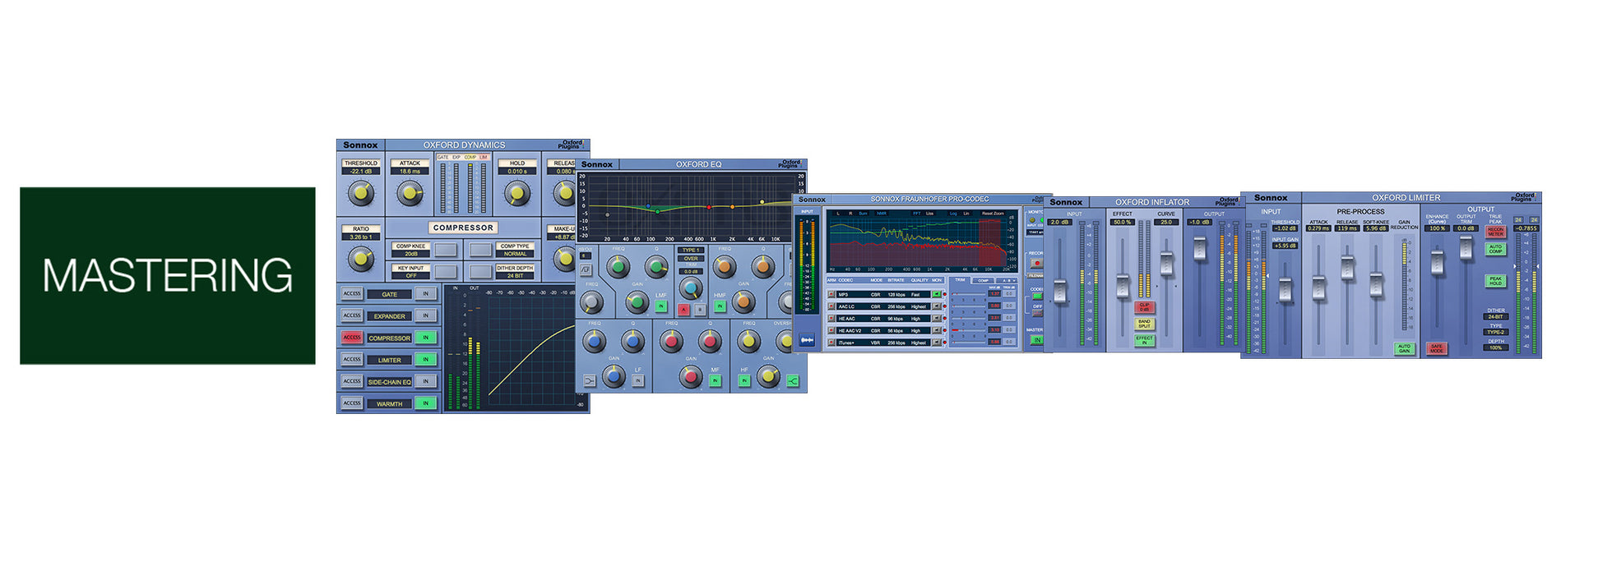Click the monitor speaker icon for MP3 codec
1612x575 pixels.
(x=936, y=294)
